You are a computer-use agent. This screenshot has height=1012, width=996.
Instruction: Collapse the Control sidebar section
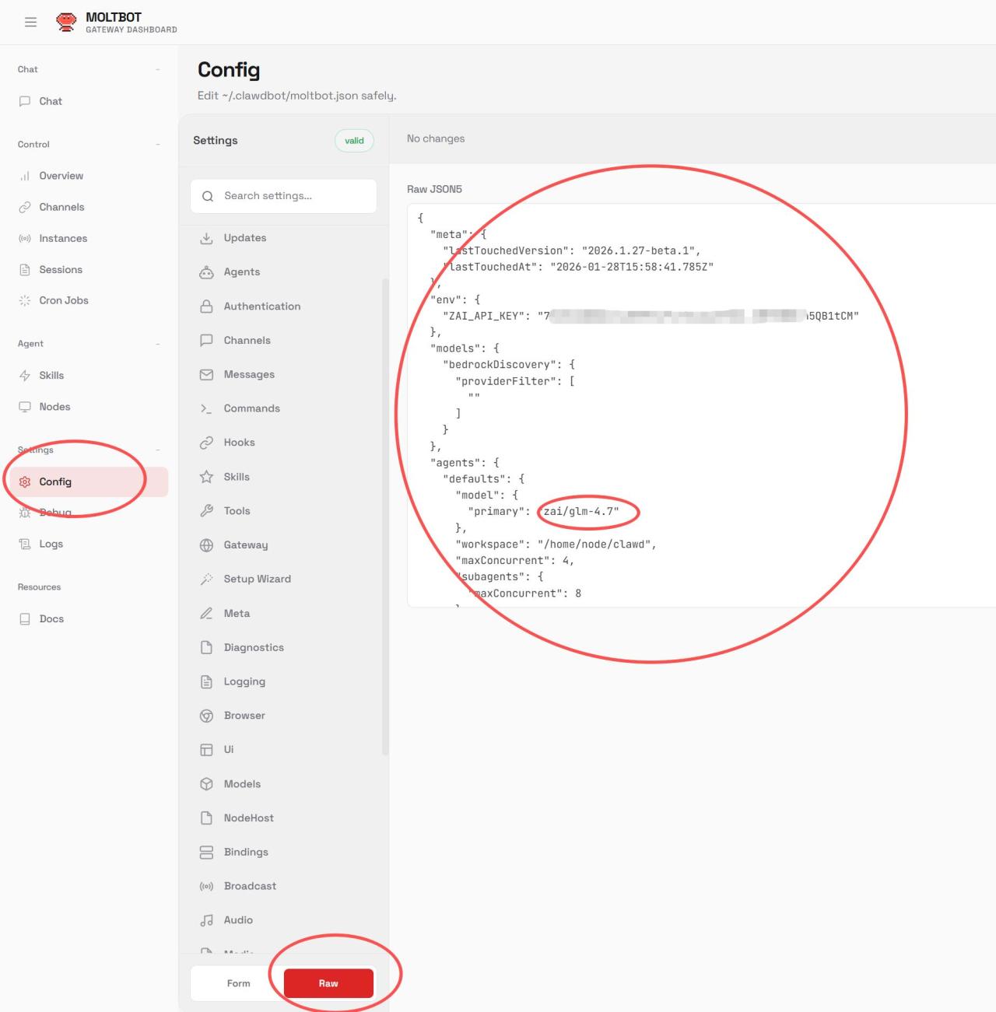click(157, 144)
